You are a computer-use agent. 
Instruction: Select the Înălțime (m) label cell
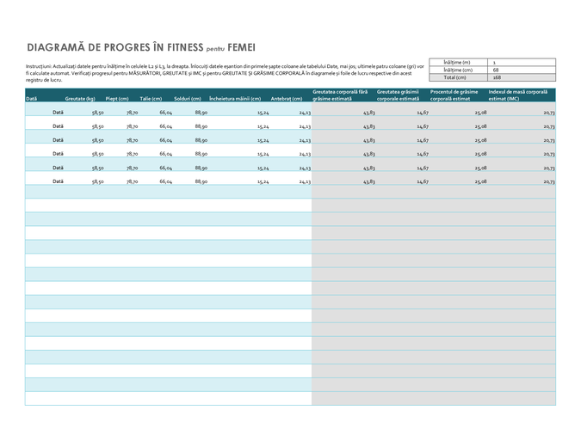point(459,62)
